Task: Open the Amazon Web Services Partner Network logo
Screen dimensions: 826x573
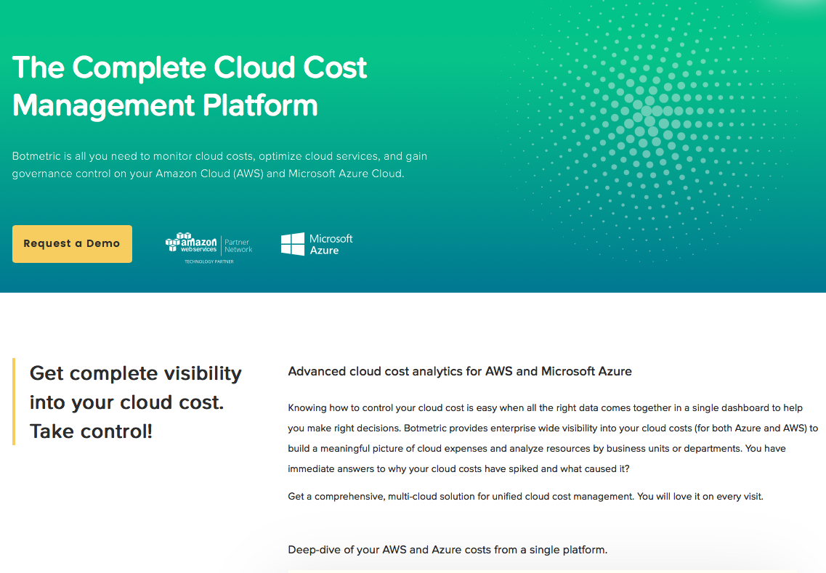Action: (209, 248)
